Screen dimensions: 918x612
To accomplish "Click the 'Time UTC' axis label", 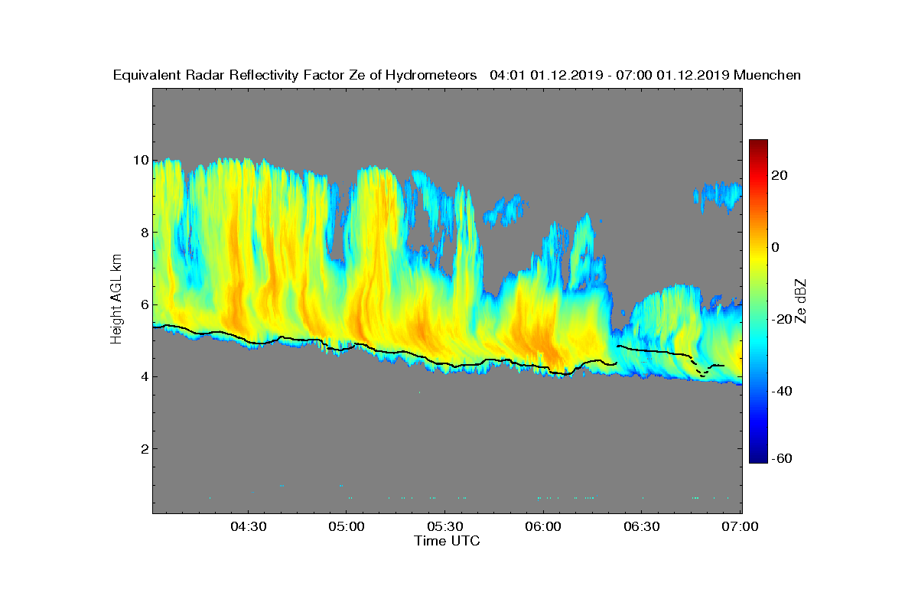I will click(x=448, y=541).
